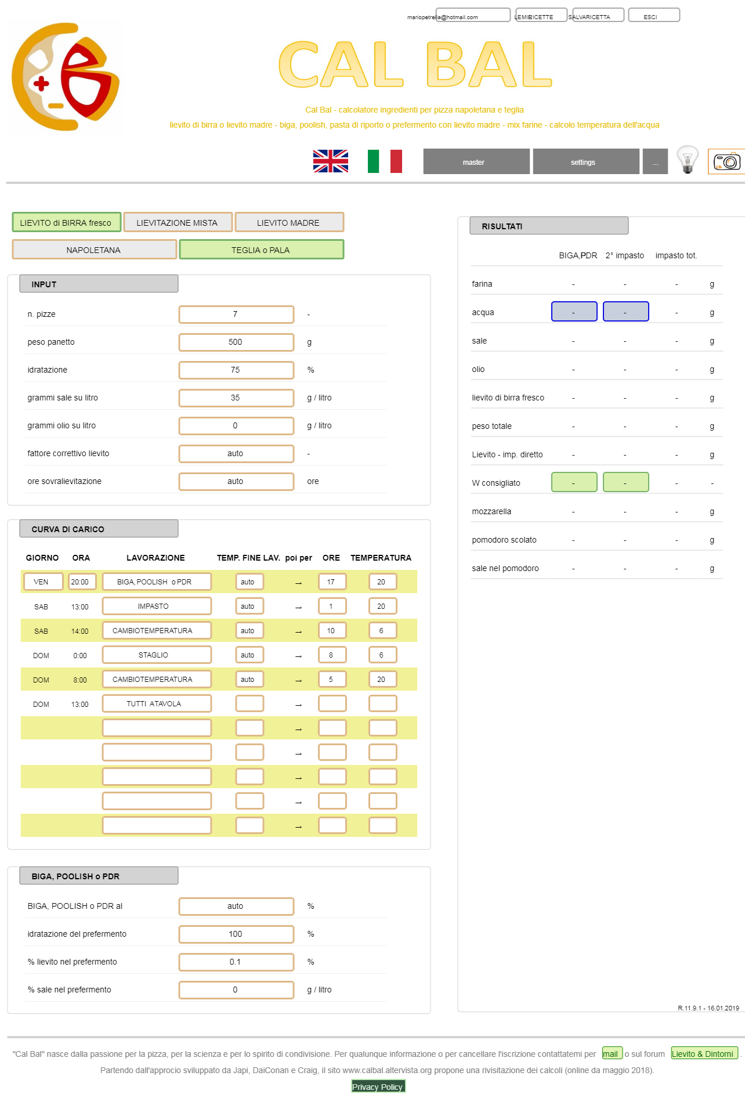The height and width of the screenshot is (1094, 745).
Task: Open first empty lavorazione selector below TUTTI A TAVOLA
Action: click(x=157, y=728)
